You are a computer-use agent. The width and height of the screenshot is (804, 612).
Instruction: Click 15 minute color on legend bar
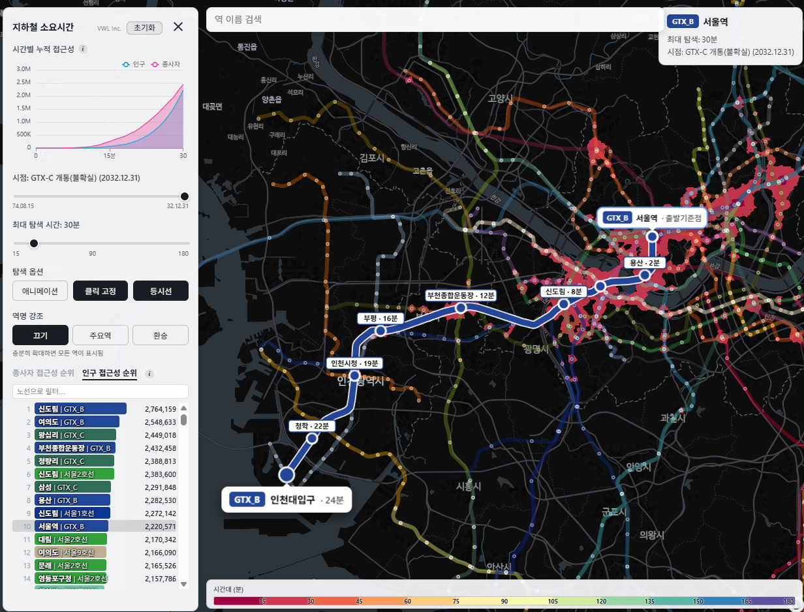[263, 601]
